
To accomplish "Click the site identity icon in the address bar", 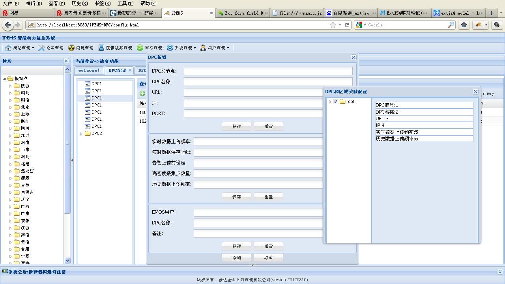I will click(x=31, y=25).
